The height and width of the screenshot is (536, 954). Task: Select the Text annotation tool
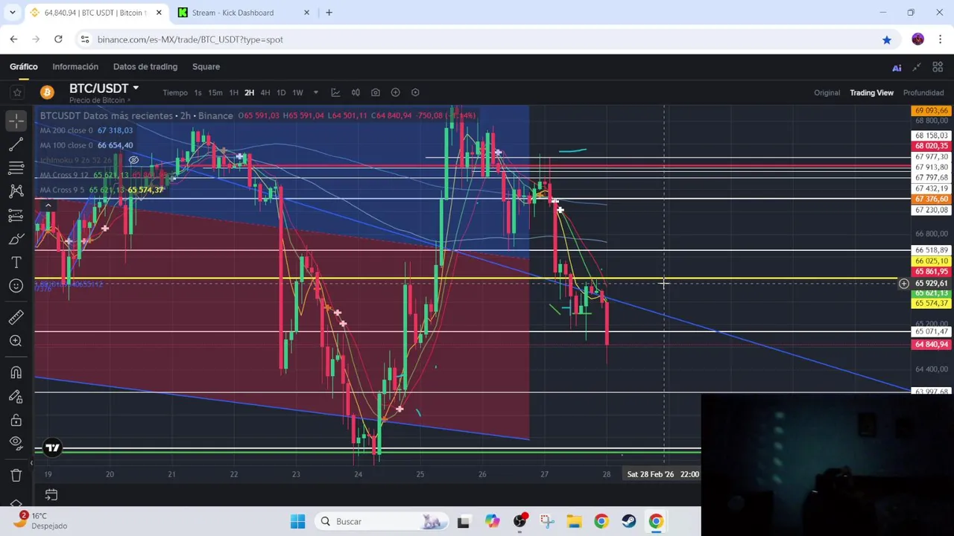click(x=16, y=263)
